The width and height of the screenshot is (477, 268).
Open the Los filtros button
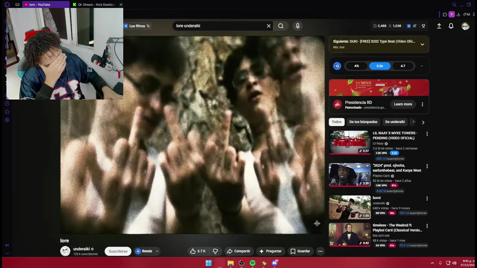pos(137,26)
